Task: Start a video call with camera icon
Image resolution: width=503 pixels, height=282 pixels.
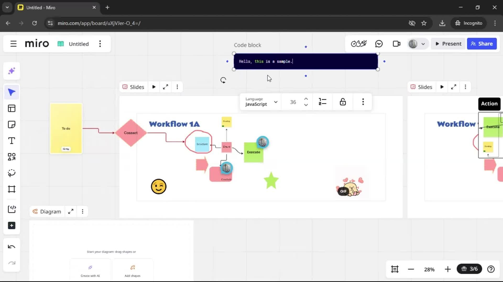Action: (x=397, y=44)
